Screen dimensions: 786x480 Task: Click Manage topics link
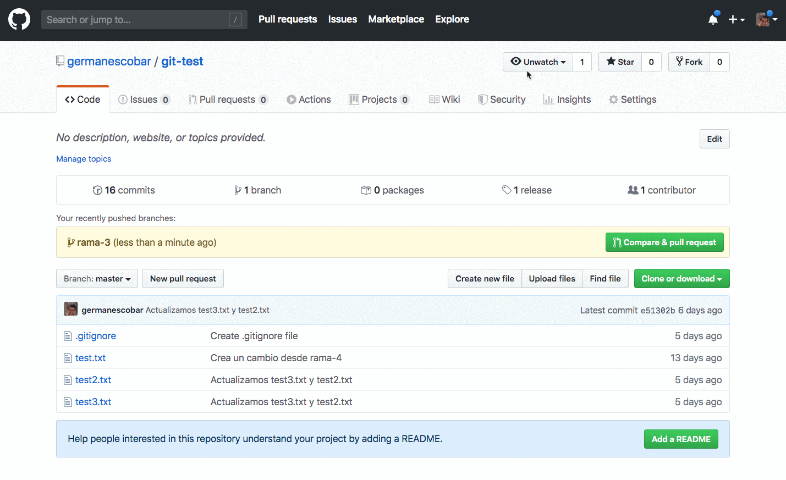coord(84,159)
